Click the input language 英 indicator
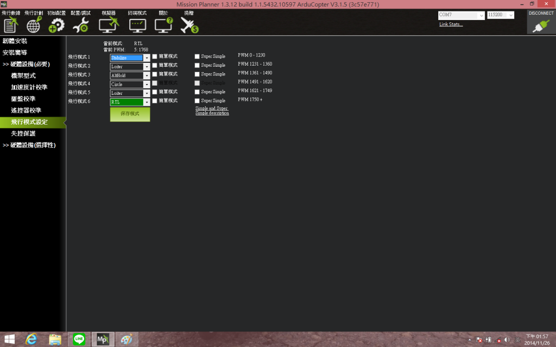 click(517, 340)
